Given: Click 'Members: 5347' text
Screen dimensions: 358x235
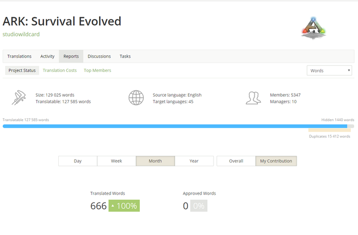Looking at the screenshot, I should [285, 95].
